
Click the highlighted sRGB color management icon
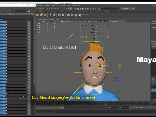pyautogui.click(x=110, y=21)
